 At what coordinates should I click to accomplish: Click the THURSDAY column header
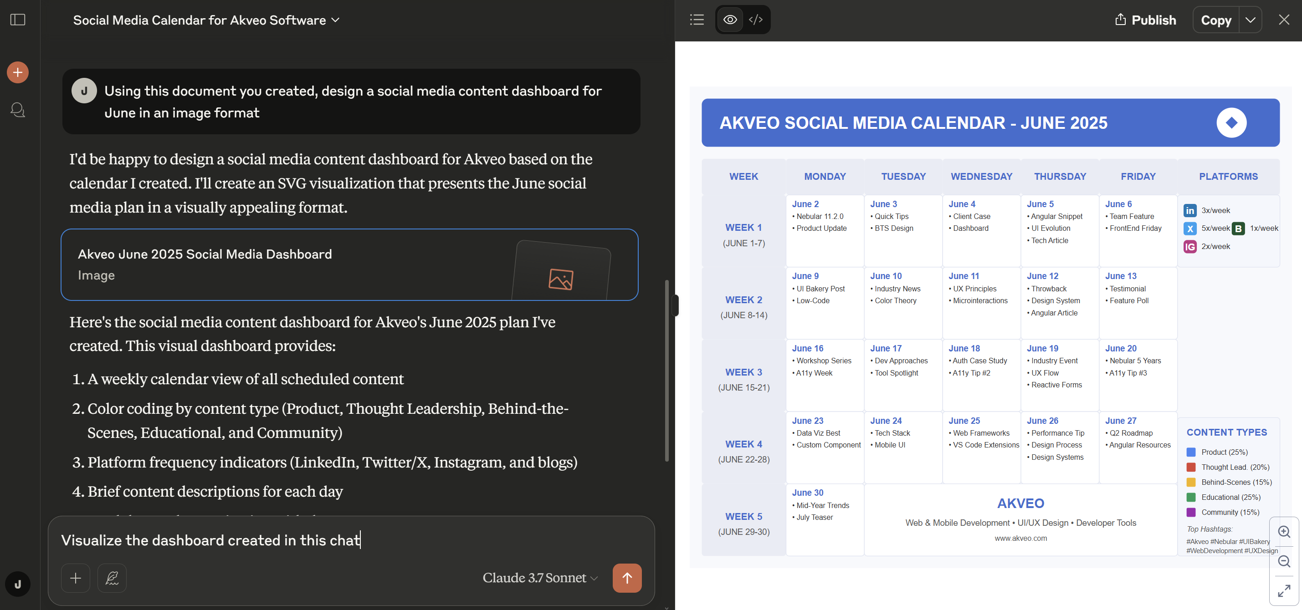click(x=1060, y=176)
